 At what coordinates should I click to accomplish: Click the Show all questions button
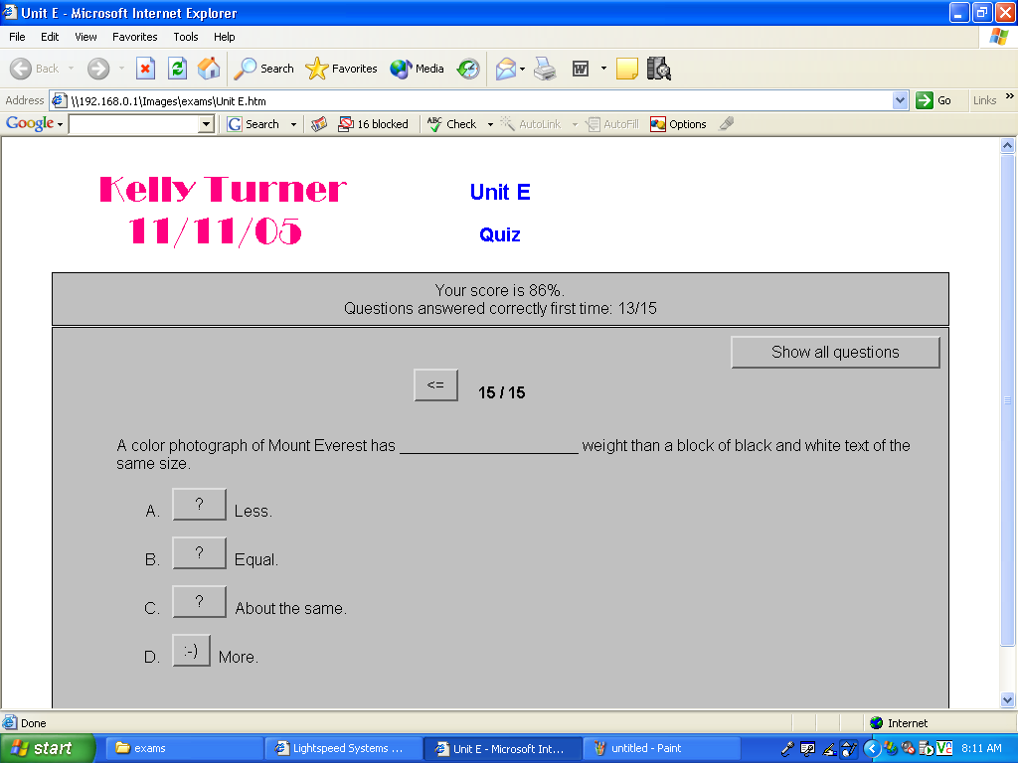(835, 352)
